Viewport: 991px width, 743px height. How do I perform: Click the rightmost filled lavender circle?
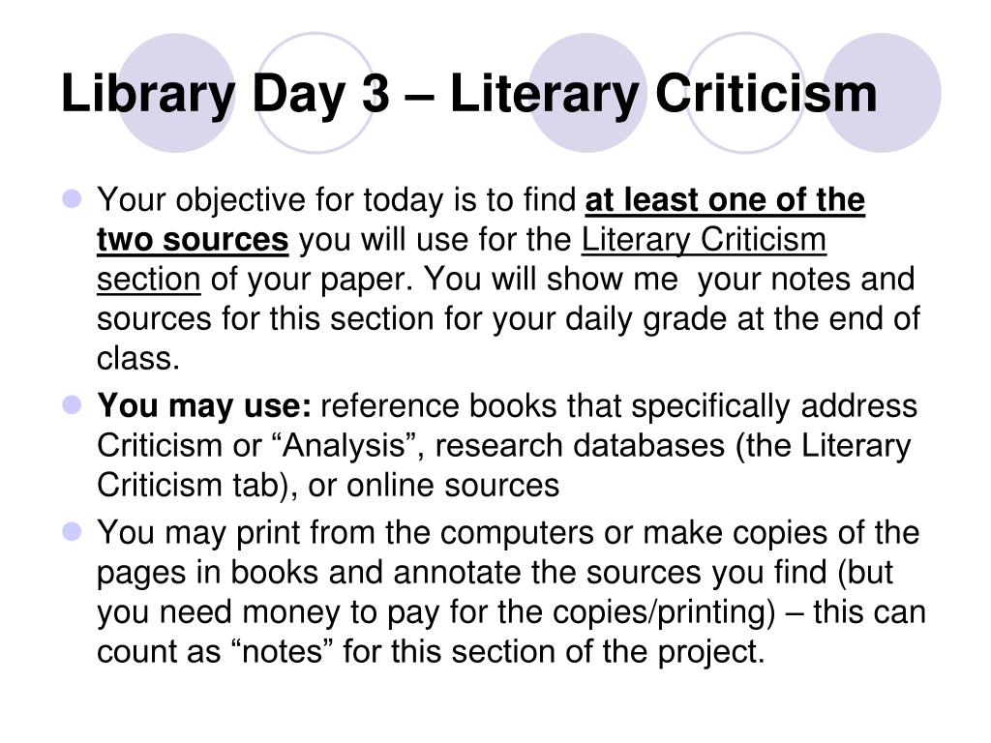pos(882,93)
